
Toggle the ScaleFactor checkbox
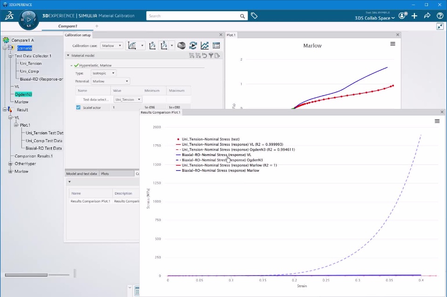click(78, 108)
